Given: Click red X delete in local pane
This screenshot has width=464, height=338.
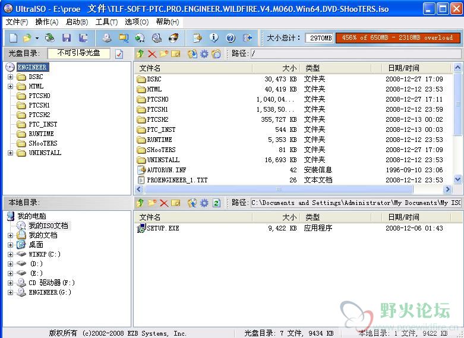Looking at the screenshot, I should (x=164, y=203).
